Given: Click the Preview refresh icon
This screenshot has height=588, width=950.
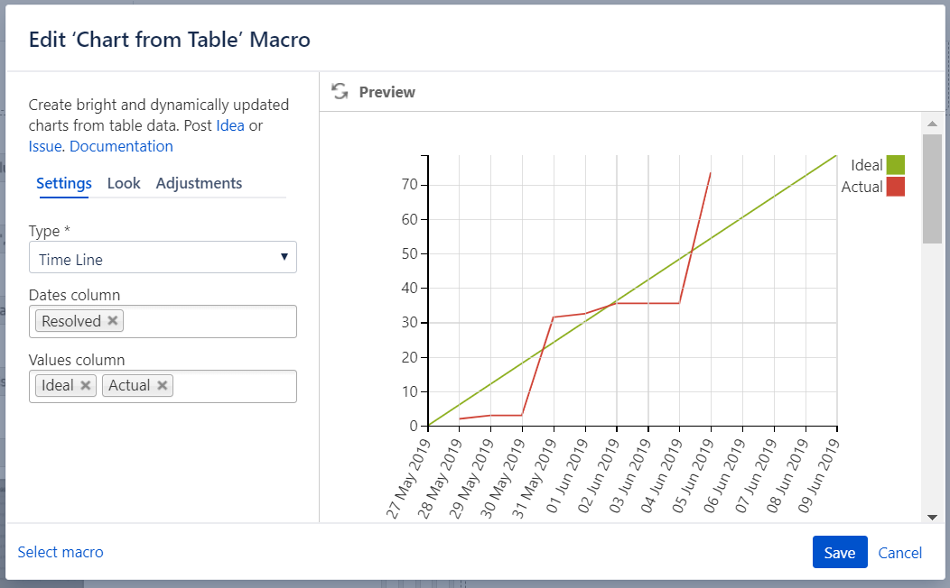Looking at the screenshot, I should click(x=340, y=92).
